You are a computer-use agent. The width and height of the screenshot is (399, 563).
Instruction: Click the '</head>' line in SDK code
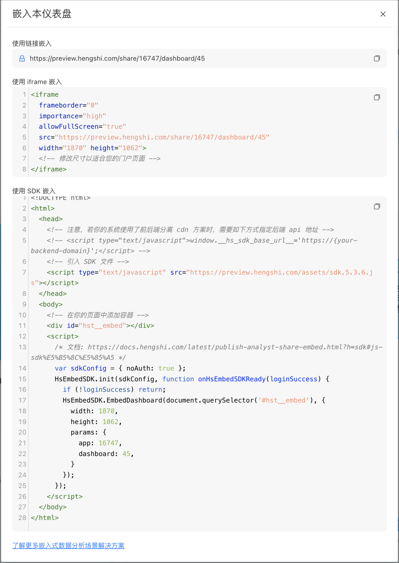[x=53, y=294]
